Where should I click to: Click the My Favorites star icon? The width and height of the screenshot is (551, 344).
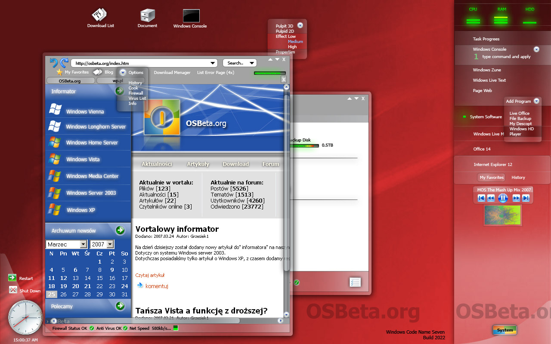point(59,72)
